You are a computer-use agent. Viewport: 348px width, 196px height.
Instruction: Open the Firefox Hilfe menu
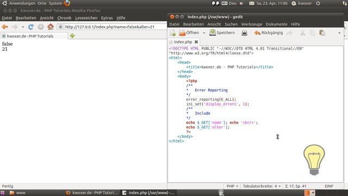pos(121,18)
